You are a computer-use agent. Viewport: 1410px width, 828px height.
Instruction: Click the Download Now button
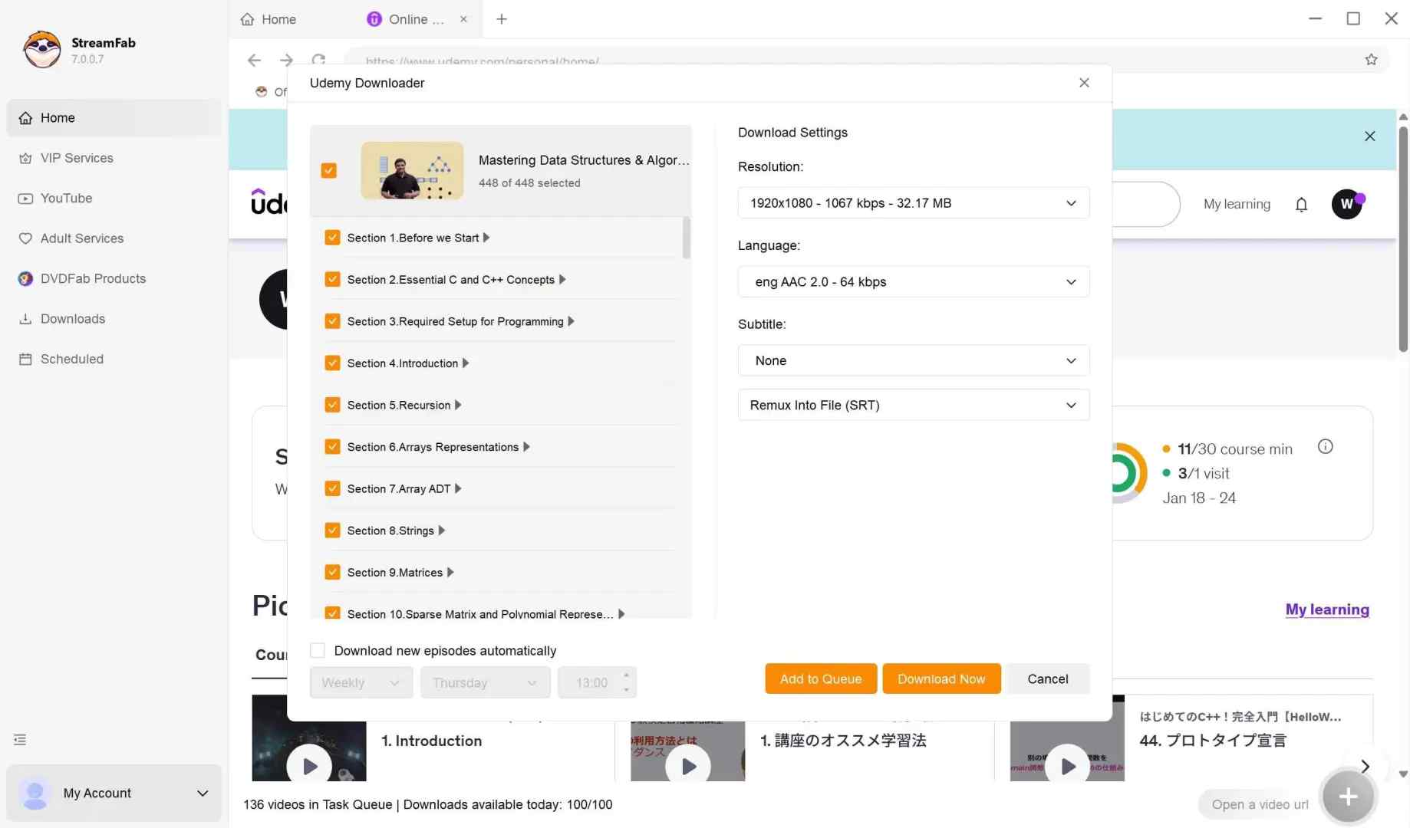pos(941,678)
